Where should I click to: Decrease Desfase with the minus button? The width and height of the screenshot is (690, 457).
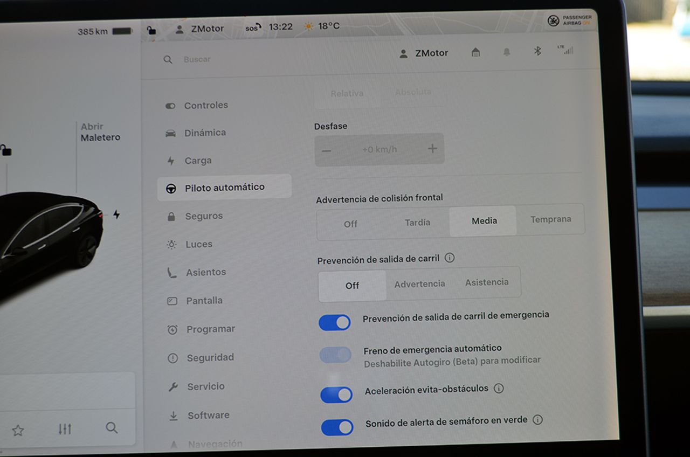pos(327,150)
